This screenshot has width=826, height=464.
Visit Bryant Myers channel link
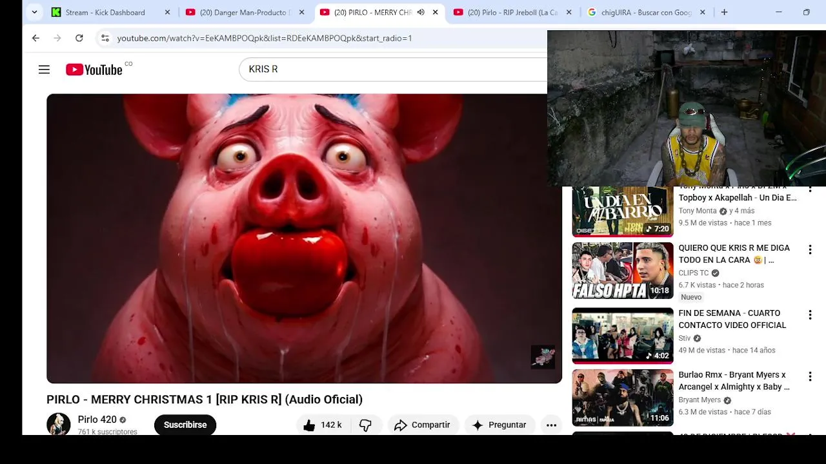coord(700,400)
